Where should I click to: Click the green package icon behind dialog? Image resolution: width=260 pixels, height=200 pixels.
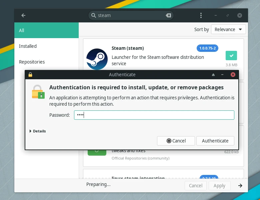coord(97,153)
